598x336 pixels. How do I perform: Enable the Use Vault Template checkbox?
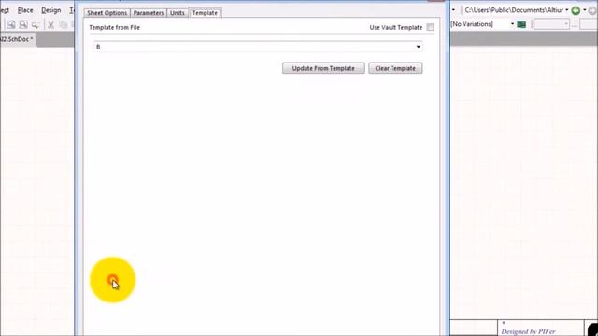(x=430, y=27)
